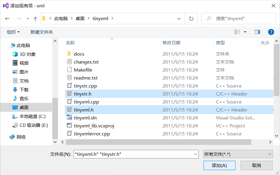Click the Visual Studio solution icon beside tinyxml.sln
The width and height of the screenshot is (280, 175).
(x=69, y=118)
